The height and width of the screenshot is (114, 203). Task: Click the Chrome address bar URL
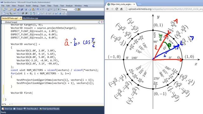coord(166,9)
